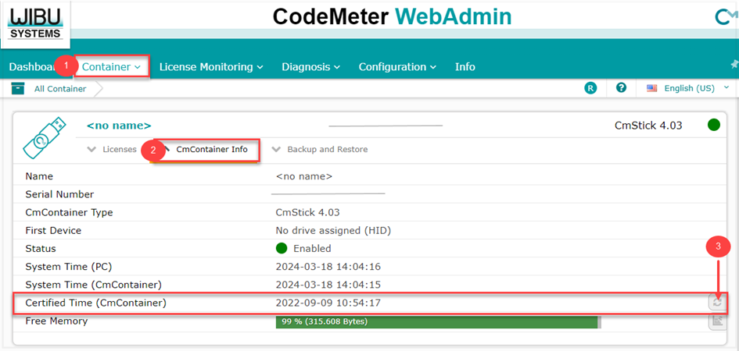Select the 2024-03-18 14:04:15 time value
The image size is (739, 351).
[328, 285]
